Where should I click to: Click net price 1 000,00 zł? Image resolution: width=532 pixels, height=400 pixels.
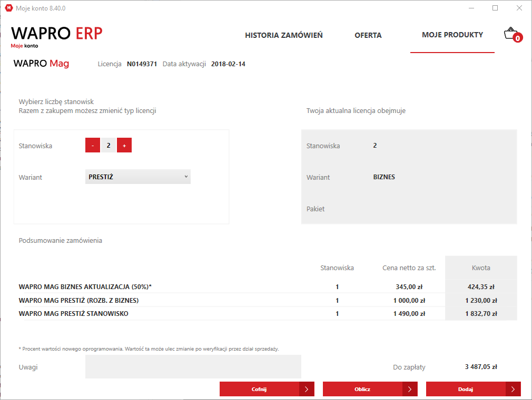pyautogui.click(x=409, y=301)
